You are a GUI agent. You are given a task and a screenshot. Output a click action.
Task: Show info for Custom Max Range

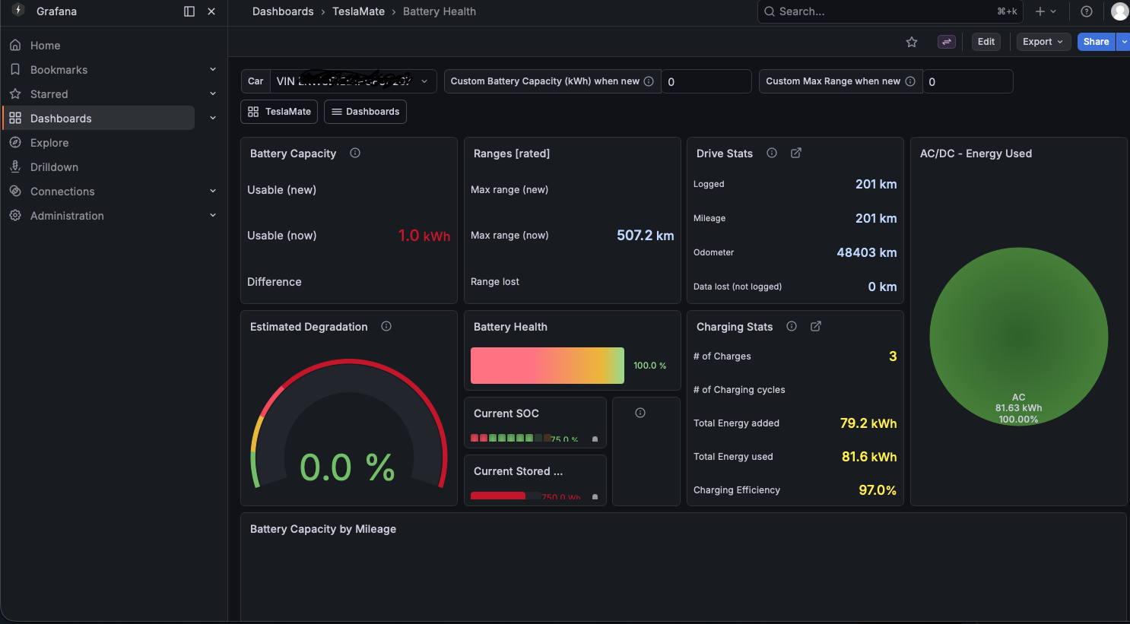(910, 81)
